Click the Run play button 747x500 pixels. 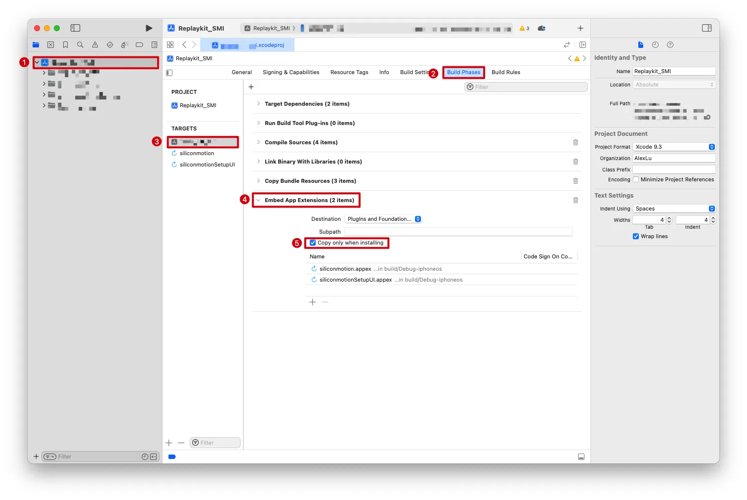[149, 28]
